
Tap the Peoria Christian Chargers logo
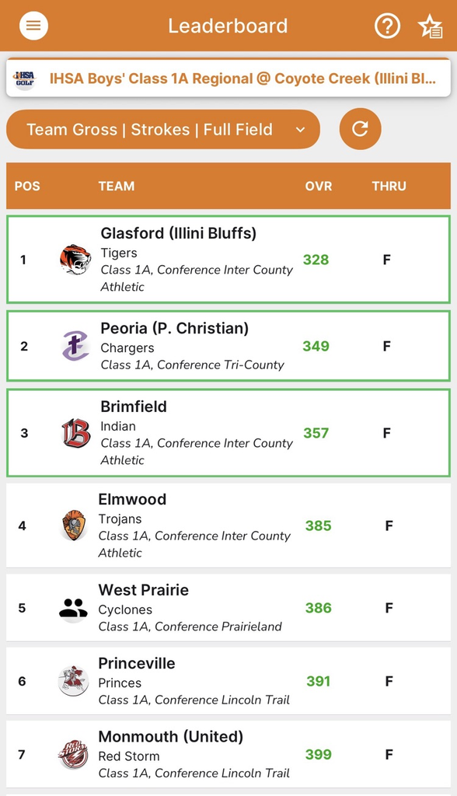coord(75,346)
